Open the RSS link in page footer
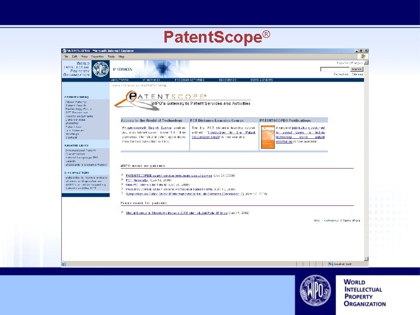 (317, 220)
